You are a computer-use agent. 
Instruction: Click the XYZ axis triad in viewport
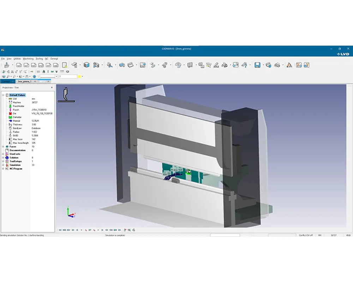click(71, 213)
